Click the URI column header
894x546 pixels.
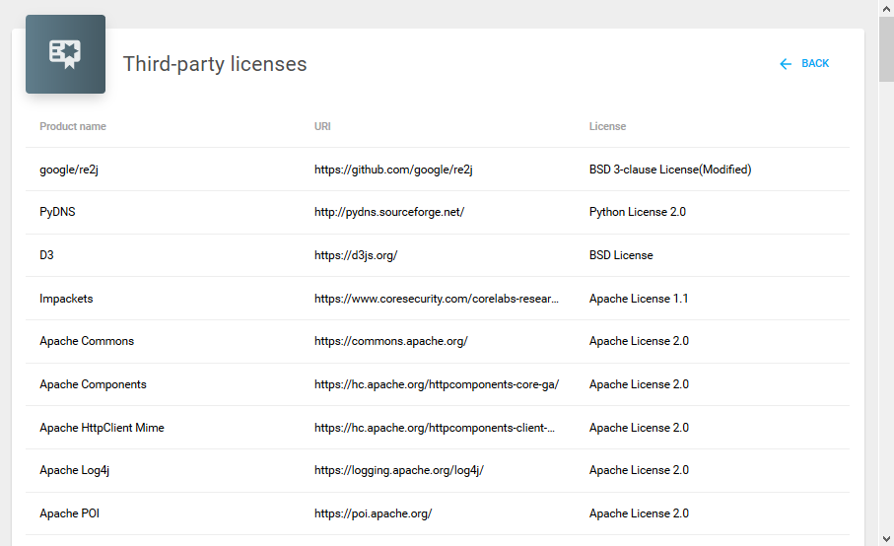[x=322, y=126]
